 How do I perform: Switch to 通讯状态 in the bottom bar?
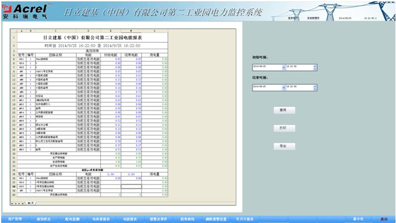pos(44,219)
